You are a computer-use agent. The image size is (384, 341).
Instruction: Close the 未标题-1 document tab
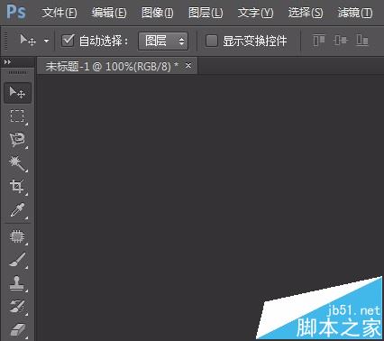(188, 65)
